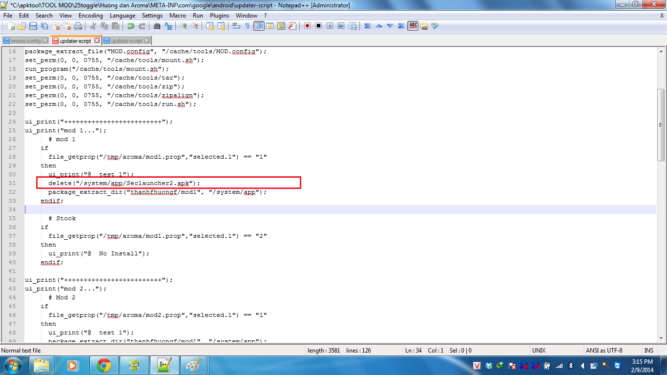Screen dimensions: 667x375
Task: Click the Print toolbar icon
Action: pos(78,26)
